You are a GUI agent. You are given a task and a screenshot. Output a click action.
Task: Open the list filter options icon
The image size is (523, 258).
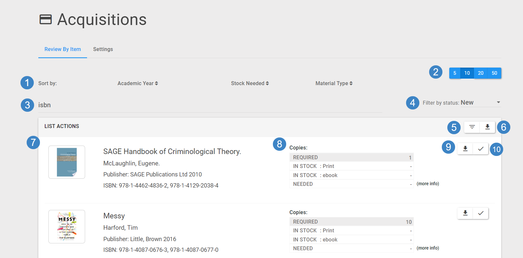[x=472, y=127]
